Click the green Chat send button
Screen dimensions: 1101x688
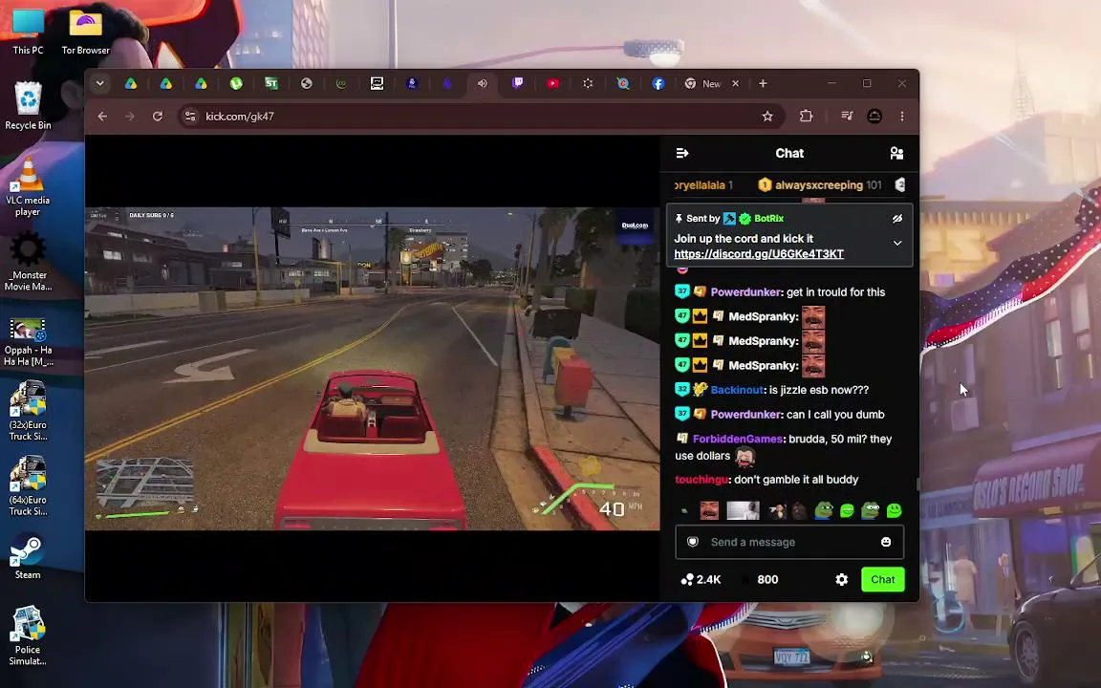(x=883, y=579)
